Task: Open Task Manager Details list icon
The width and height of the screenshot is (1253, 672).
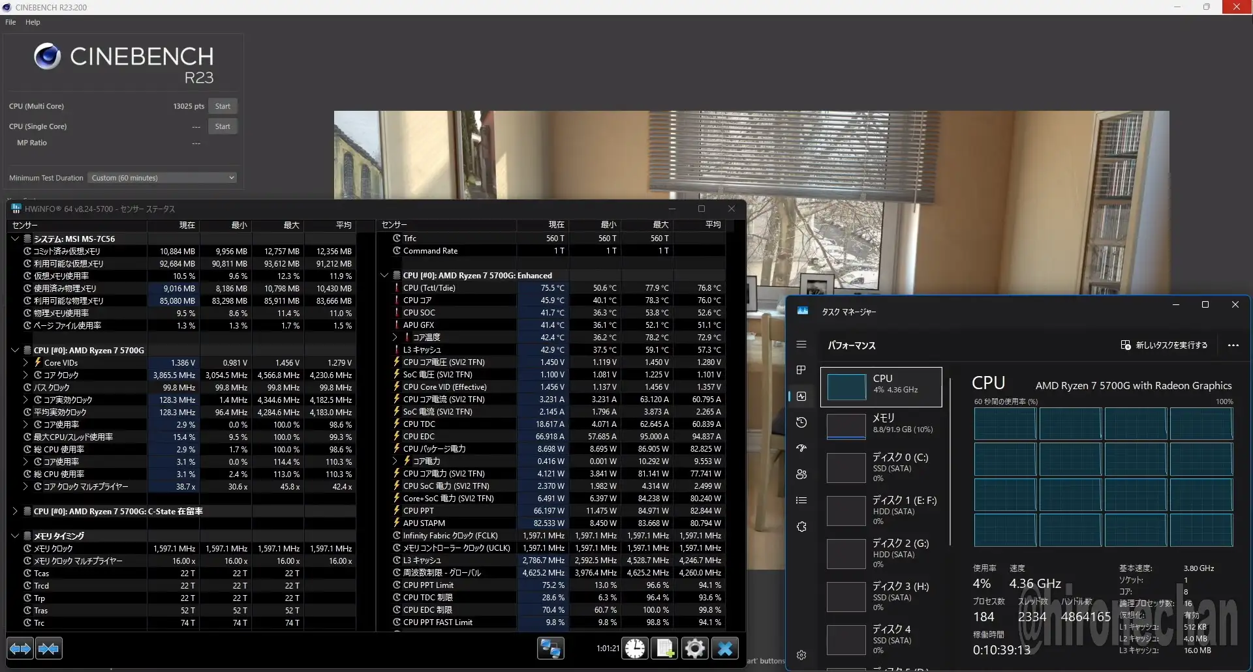Action: [x=801, y=501]
